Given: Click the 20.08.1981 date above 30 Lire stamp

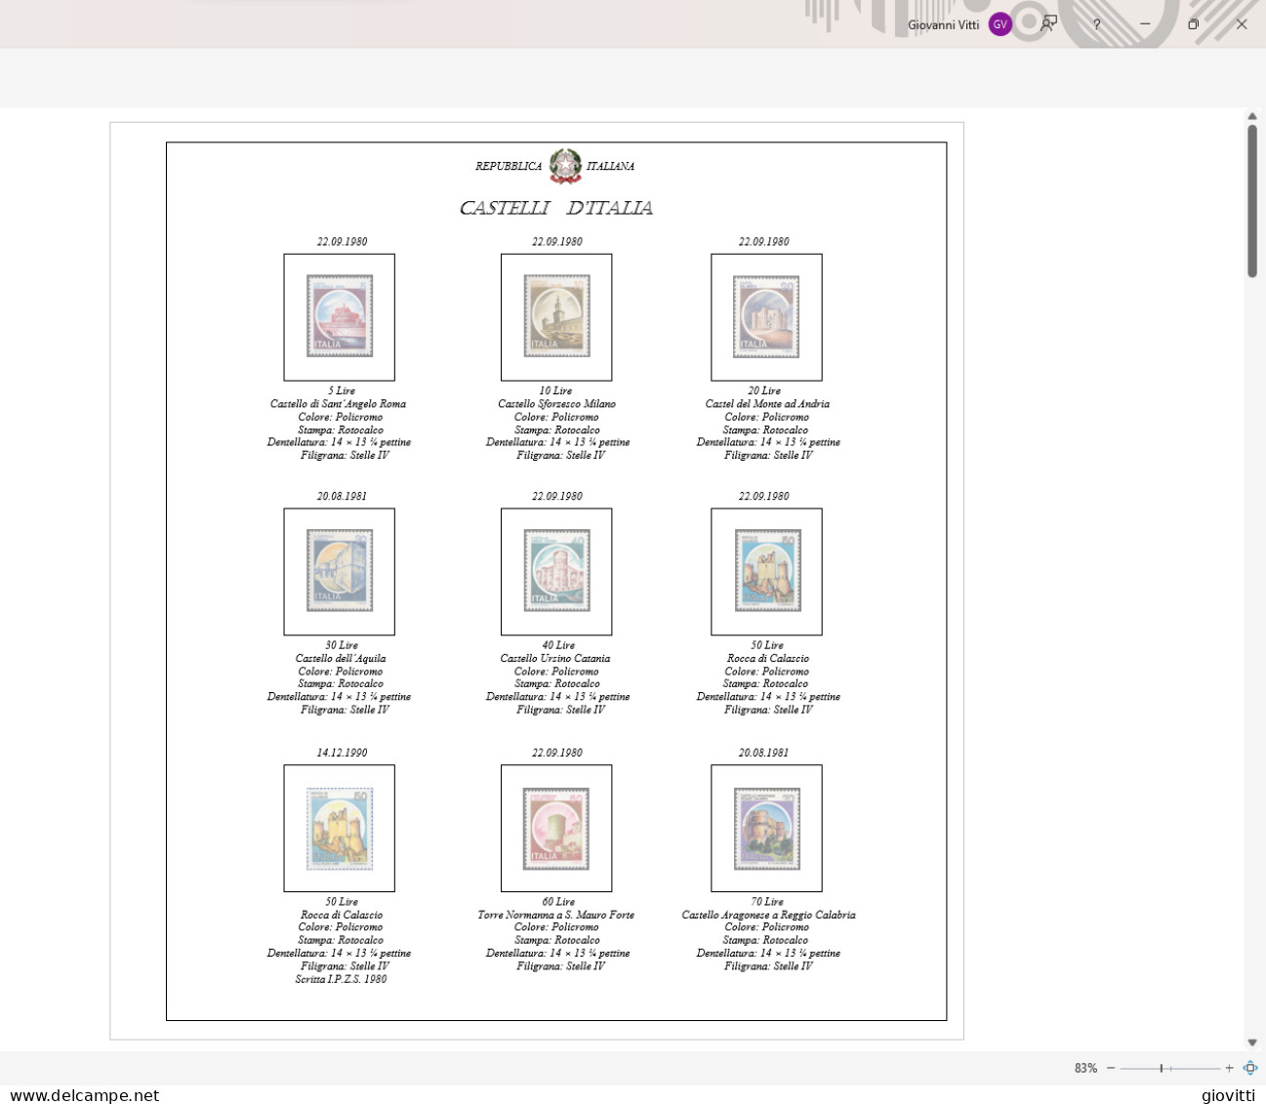Looking at the screenshot, I should coord(342,496).
